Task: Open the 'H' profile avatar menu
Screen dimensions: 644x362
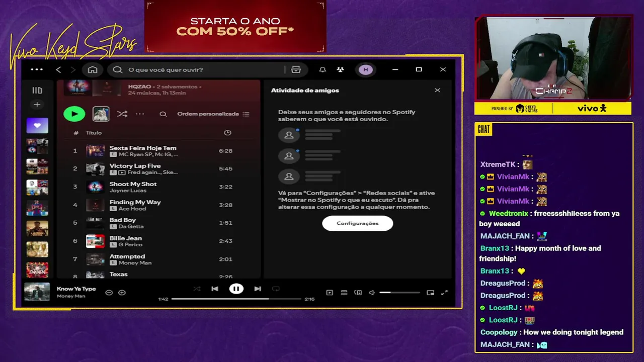Action: [x=366, y=69]
